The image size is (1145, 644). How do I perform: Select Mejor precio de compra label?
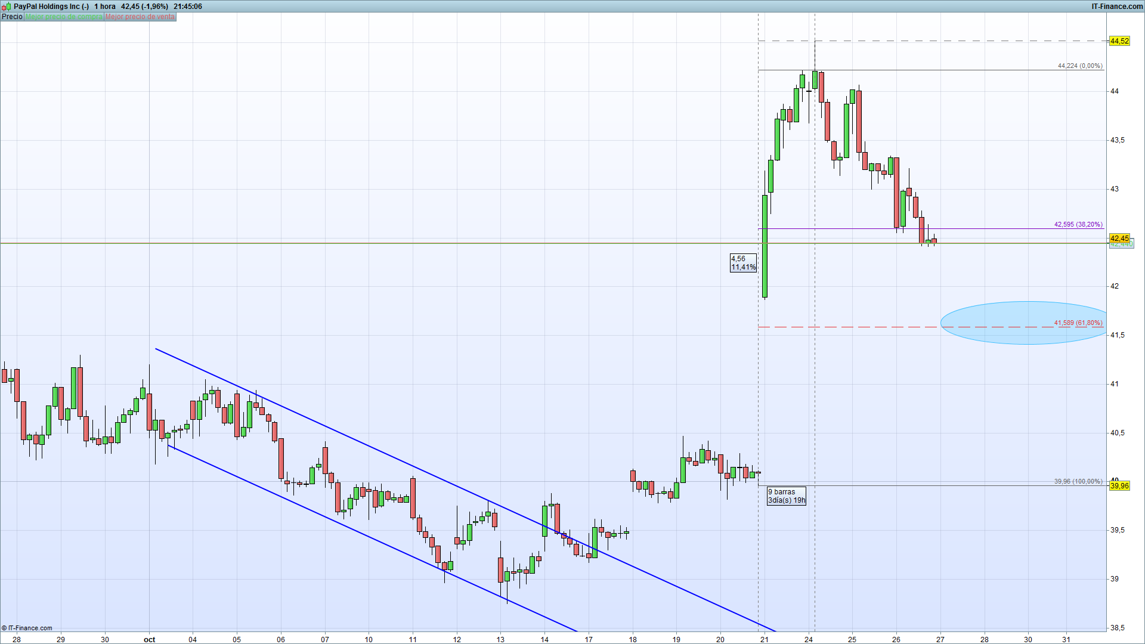pos(64,17)
